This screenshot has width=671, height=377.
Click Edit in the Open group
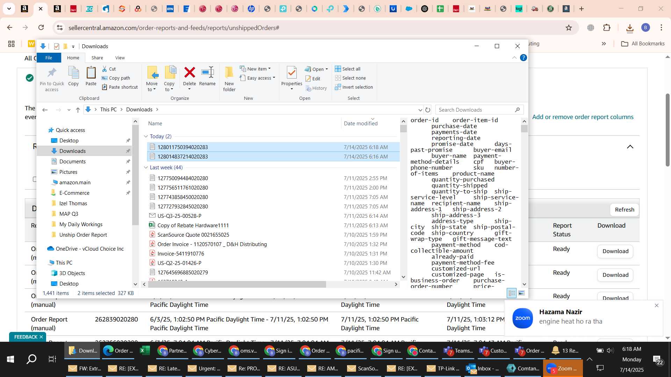coord(312,79)
